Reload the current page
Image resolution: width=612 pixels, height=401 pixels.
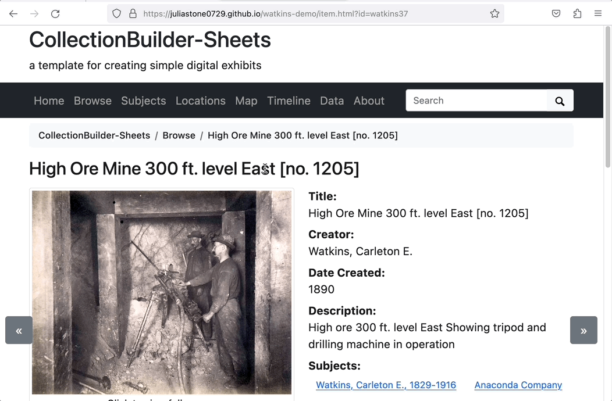[x=55, y=13]
